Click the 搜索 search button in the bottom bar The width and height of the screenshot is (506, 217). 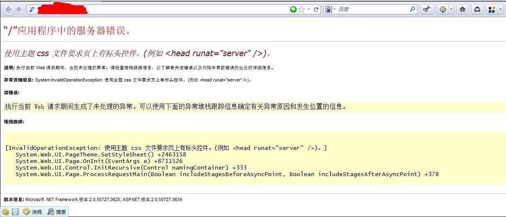[x=57, y=212]
